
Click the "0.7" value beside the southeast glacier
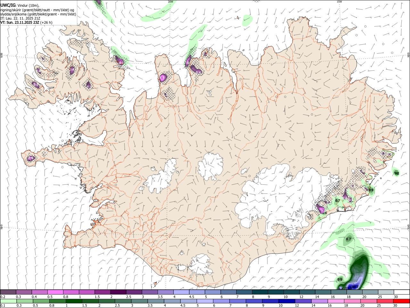[338, 201]
